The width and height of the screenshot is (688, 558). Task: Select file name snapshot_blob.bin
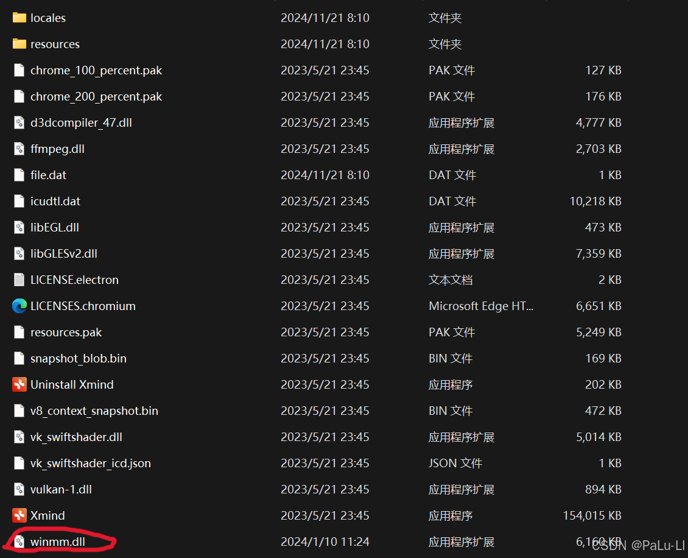coord(79,359)
